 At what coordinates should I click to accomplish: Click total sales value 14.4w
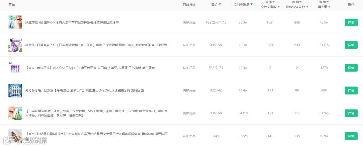243,90
